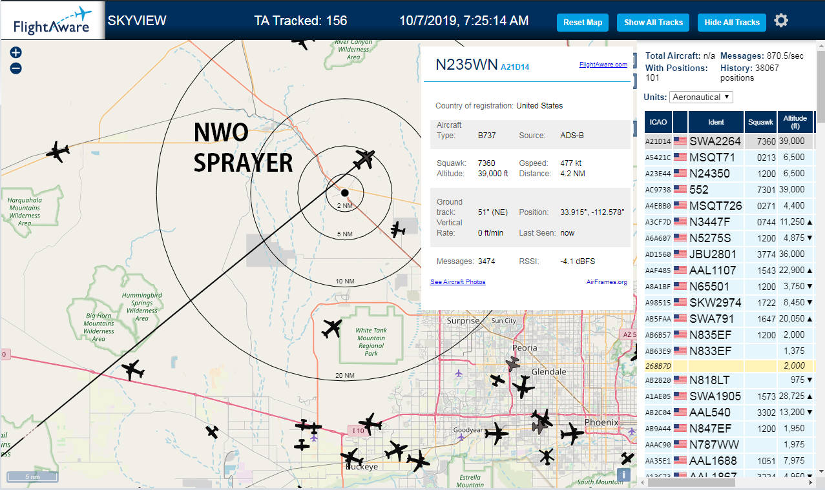Click the N235WN registration heading

point(466,65)
